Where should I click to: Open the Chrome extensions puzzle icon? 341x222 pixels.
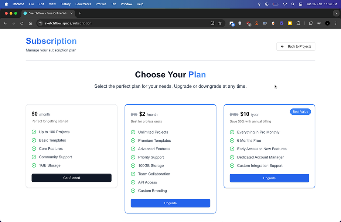(x=298, y=23)
